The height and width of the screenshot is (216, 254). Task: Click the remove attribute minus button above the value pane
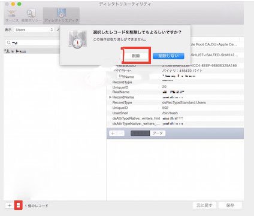click(x=120, y=133)
